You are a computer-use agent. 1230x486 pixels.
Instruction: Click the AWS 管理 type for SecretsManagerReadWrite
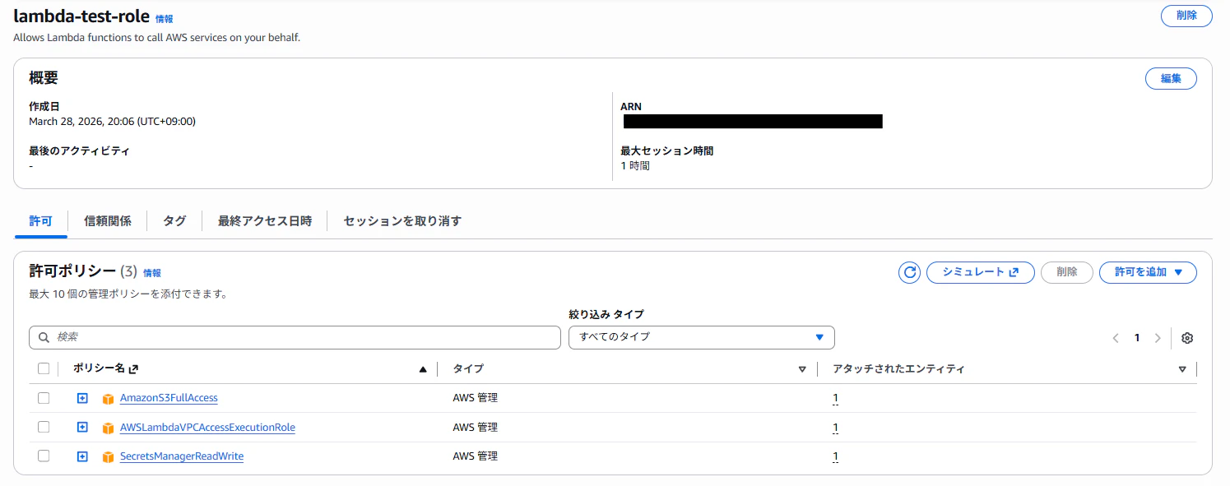[475, 456]
